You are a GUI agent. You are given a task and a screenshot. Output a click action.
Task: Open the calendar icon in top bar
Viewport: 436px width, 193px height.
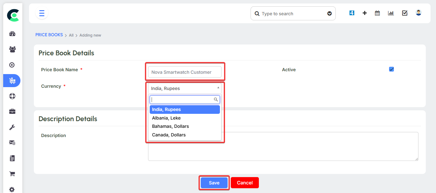pyautogui.click(x=377, y=13)
